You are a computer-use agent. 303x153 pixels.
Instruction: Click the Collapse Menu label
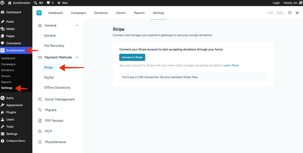(x=16, y=141)
